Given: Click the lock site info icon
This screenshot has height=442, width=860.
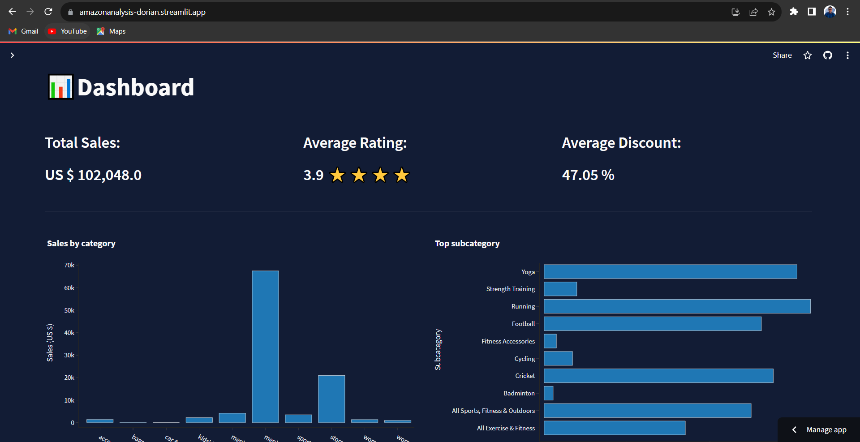Looking at the screenshot, I should pos(70,12).
